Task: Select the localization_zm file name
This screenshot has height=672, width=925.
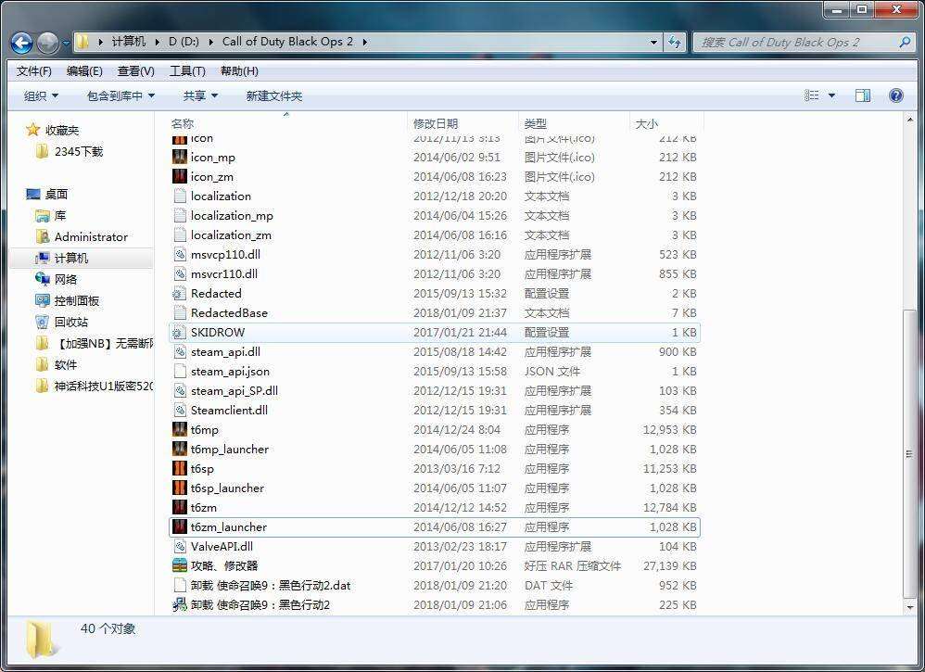Action: point(232,235)
